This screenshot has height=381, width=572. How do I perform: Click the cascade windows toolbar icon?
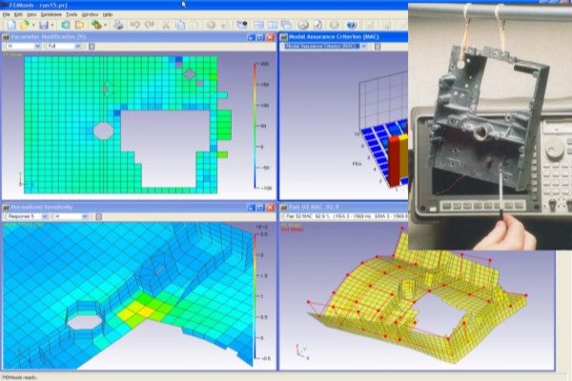[x=287, y=25]
